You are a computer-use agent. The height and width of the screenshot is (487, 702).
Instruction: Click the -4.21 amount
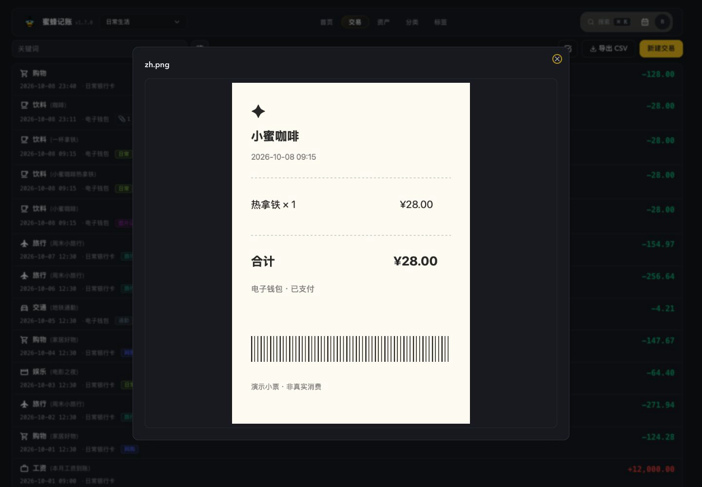coord(663,308)
